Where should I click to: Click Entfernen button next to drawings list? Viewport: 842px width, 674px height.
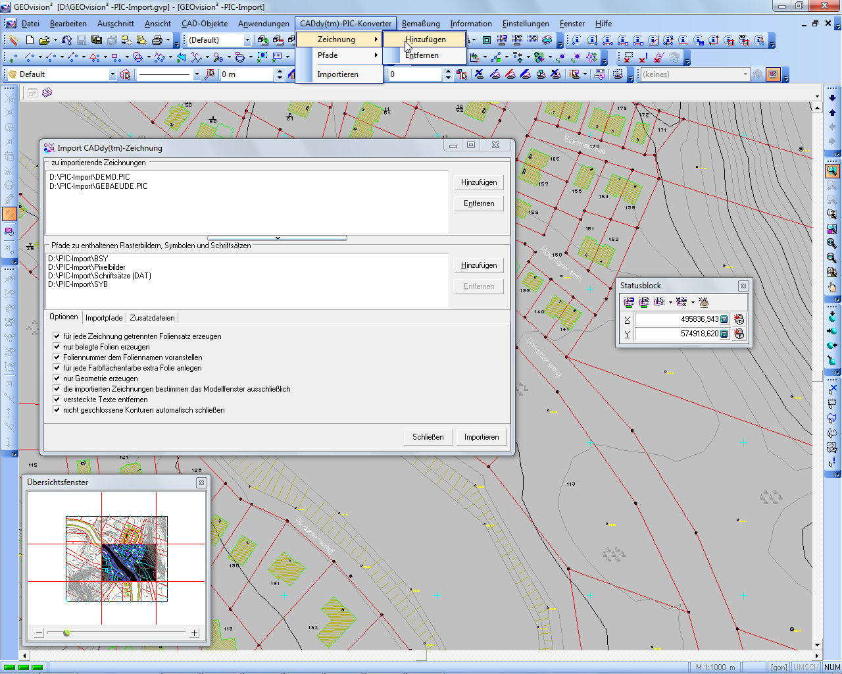point(479,203)
